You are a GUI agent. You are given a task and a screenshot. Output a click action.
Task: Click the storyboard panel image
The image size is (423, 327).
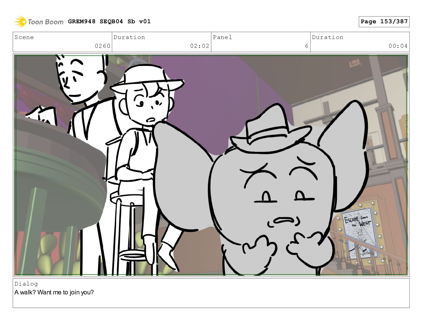coord(211,165)
